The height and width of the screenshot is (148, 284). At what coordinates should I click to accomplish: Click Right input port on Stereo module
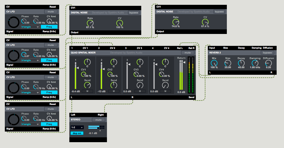point(101,115)
